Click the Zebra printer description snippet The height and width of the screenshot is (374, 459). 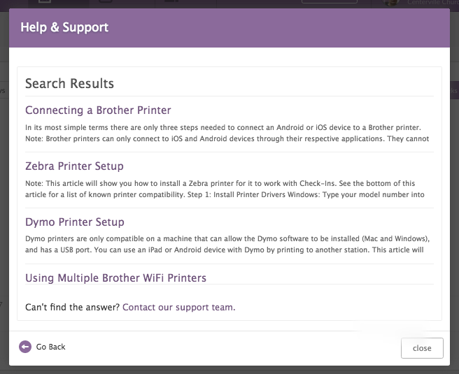[x=225, y=189]
